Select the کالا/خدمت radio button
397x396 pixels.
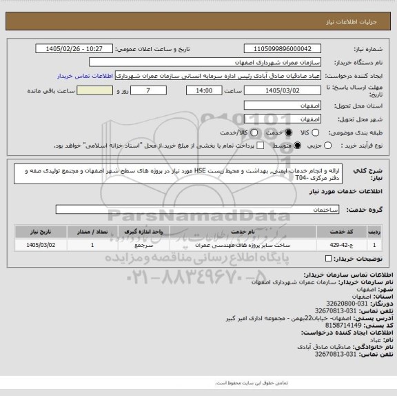pyautogui.click(x=254, y=132)
